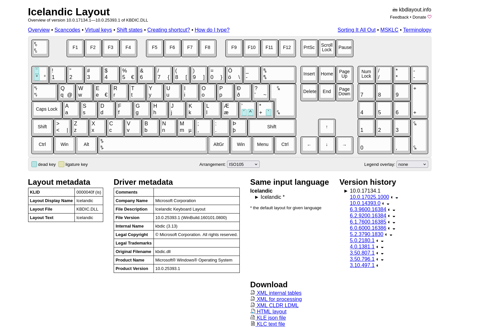This screenshot has width=486, height=332.
Task: Click the Ð letter key
Action: [x=243, y=92]
